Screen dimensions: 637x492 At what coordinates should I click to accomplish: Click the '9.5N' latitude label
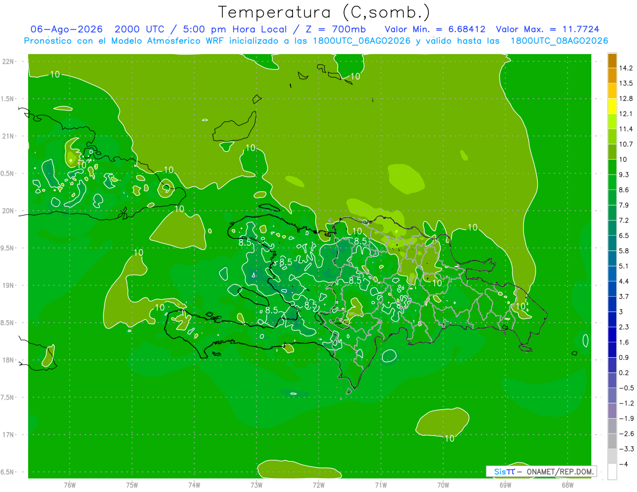(x=7, y=248)
